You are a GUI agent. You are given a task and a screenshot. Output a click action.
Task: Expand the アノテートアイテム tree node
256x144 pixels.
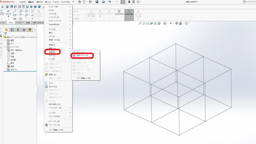pyautogui.click(x=5, y=47)
